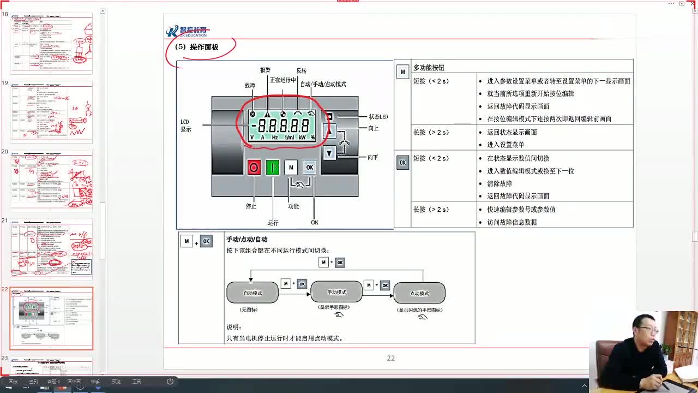This screenshot has width=698, height=393.
Task: Click the 点动模式 box in mode flowchart
Action: pyautogui.click(x=419, y=293)
